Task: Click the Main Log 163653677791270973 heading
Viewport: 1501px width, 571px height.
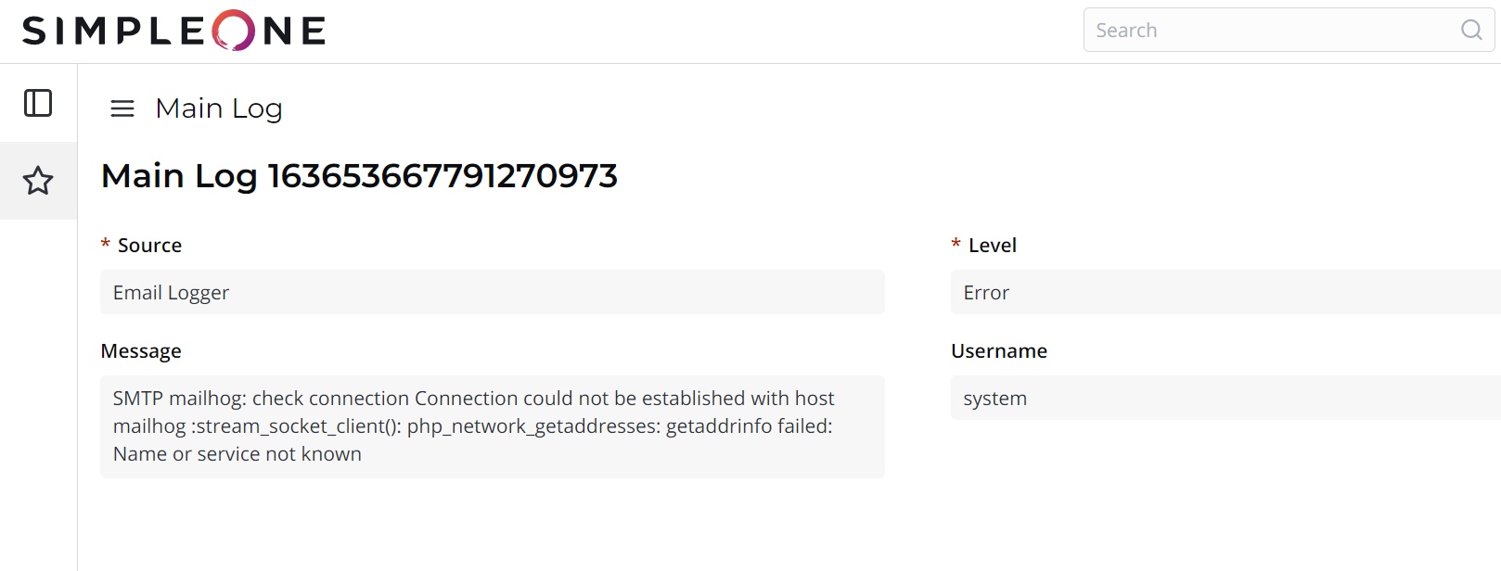Action: pos(359,176)
